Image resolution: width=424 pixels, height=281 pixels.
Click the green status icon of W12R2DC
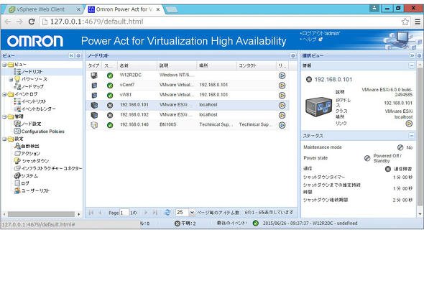click(110, 75)
